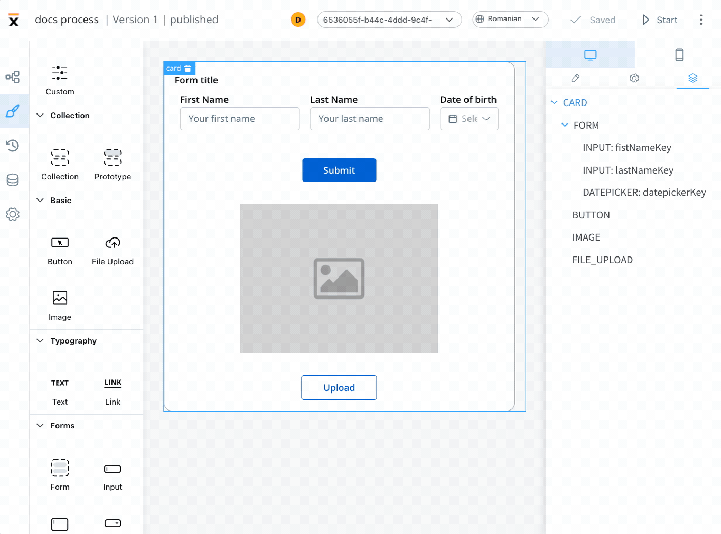Open the UUID selector dropdown
The image size is (721, 534).
tap(389, 20)
